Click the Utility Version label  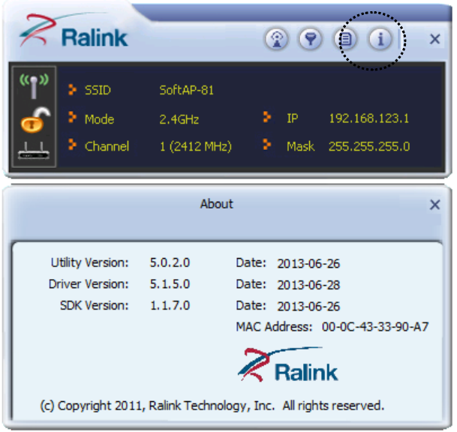click(90, 262)
